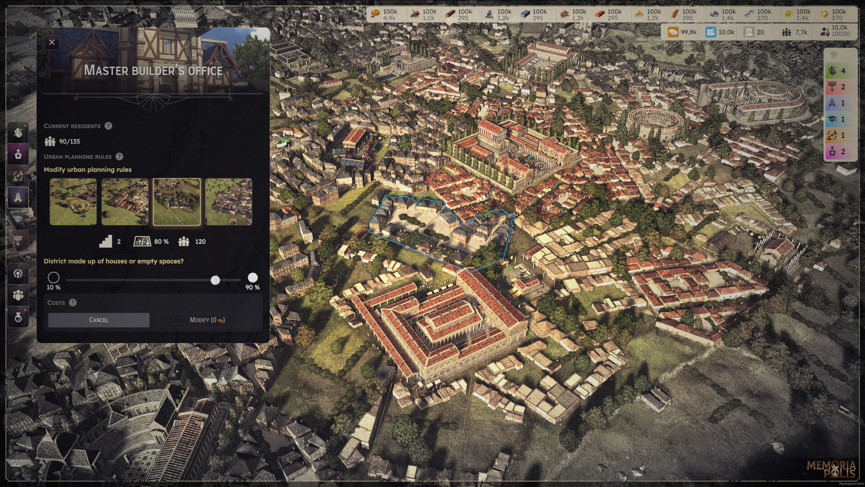
Task: Click the silver ingot resource icon
Action: click(749, 14)
